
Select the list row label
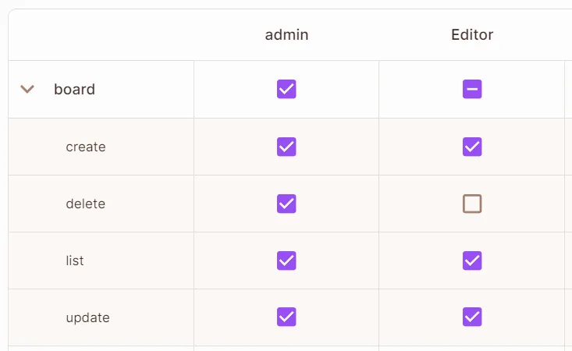coord(75,261)
